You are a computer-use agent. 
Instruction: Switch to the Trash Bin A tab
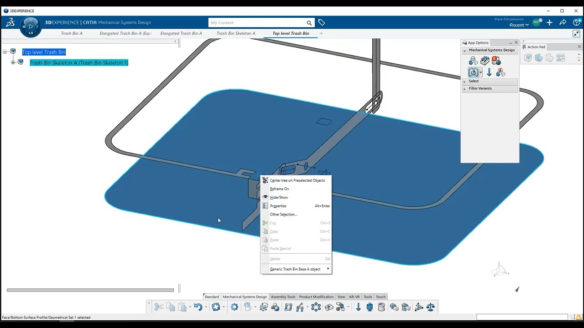click(72, 33)
